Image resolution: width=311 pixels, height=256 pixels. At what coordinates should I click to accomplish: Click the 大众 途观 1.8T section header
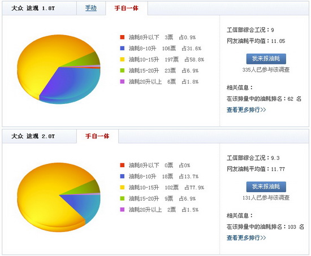pos(33,8)
